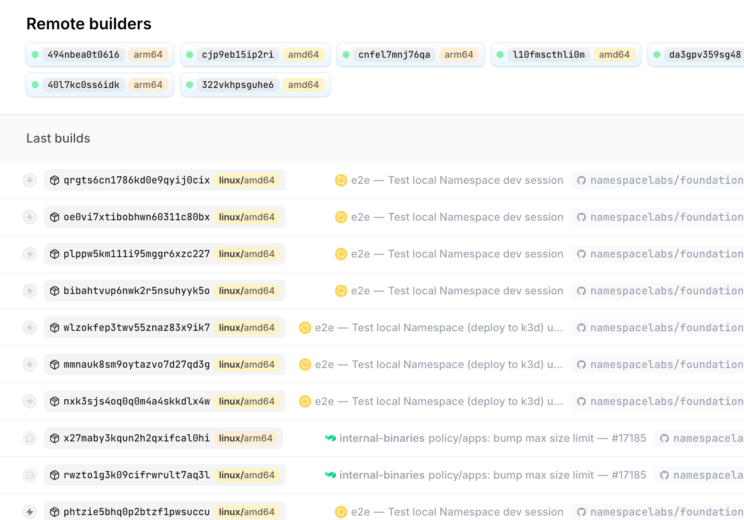Click running status icon in nxk3sjs4oq0q0m4a4skkdlx4w row
This screenshot has height=520, width=744.
click(x=305, y=401)
